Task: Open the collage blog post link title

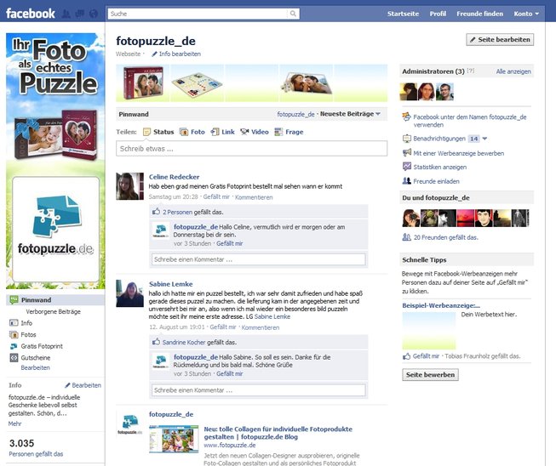Action: 278,433
